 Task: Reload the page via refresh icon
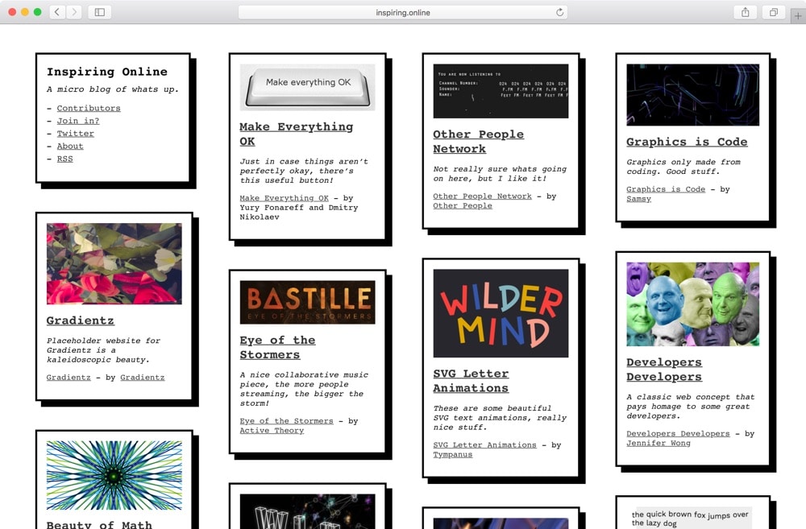(x=559, y=12)
